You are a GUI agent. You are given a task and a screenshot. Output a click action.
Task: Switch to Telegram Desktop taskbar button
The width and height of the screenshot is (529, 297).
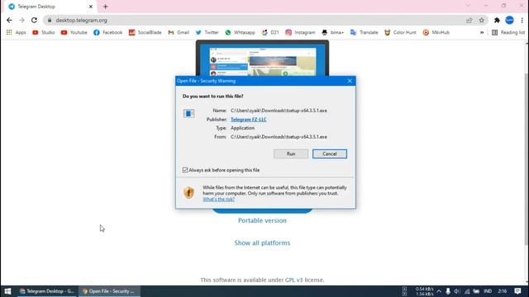47,291
